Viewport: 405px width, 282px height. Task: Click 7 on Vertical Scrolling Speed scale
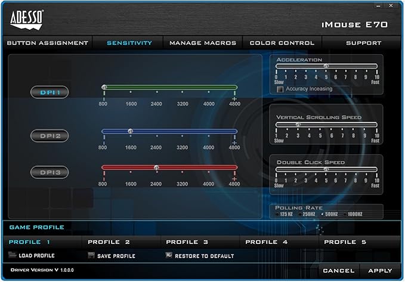pos(342,135)
